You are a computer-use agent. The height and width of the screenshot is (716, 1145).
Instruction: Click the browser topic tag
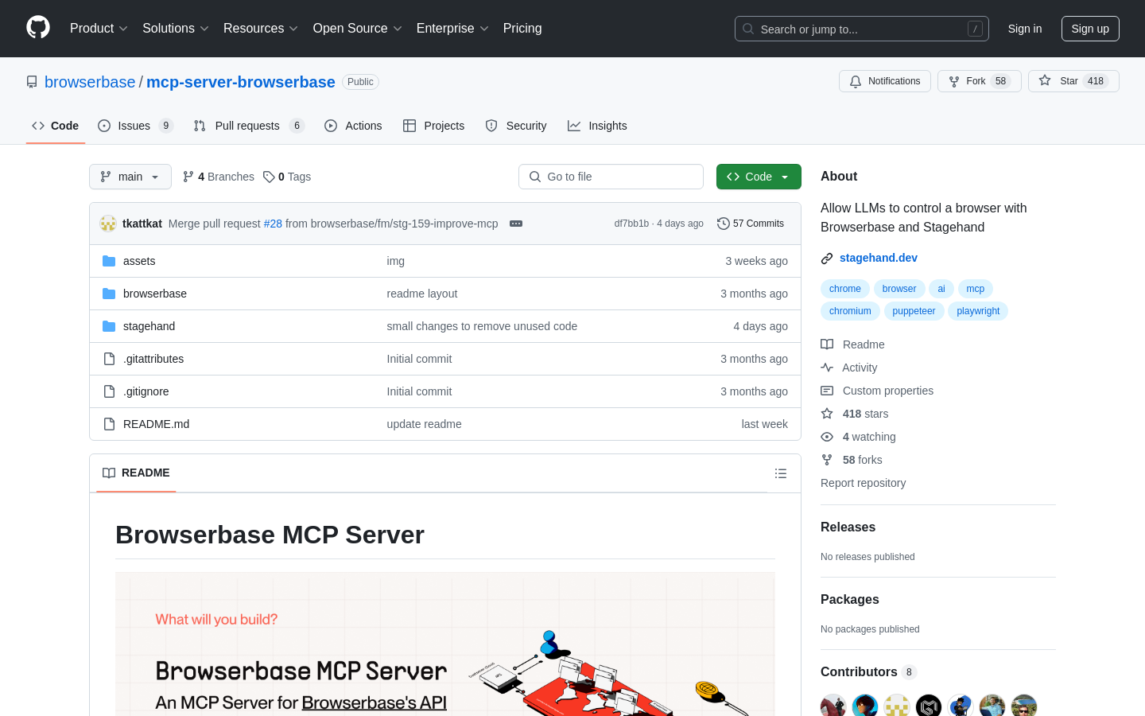click(x=899, y=289)
